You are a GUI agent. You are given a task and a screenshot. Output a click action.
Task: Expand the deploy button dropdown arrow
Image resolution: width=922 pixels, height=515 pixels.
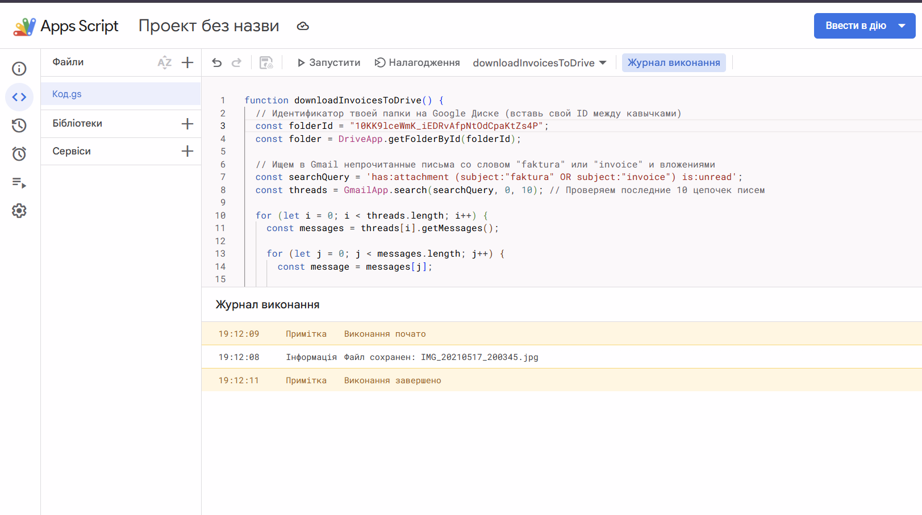pos(902,26)
